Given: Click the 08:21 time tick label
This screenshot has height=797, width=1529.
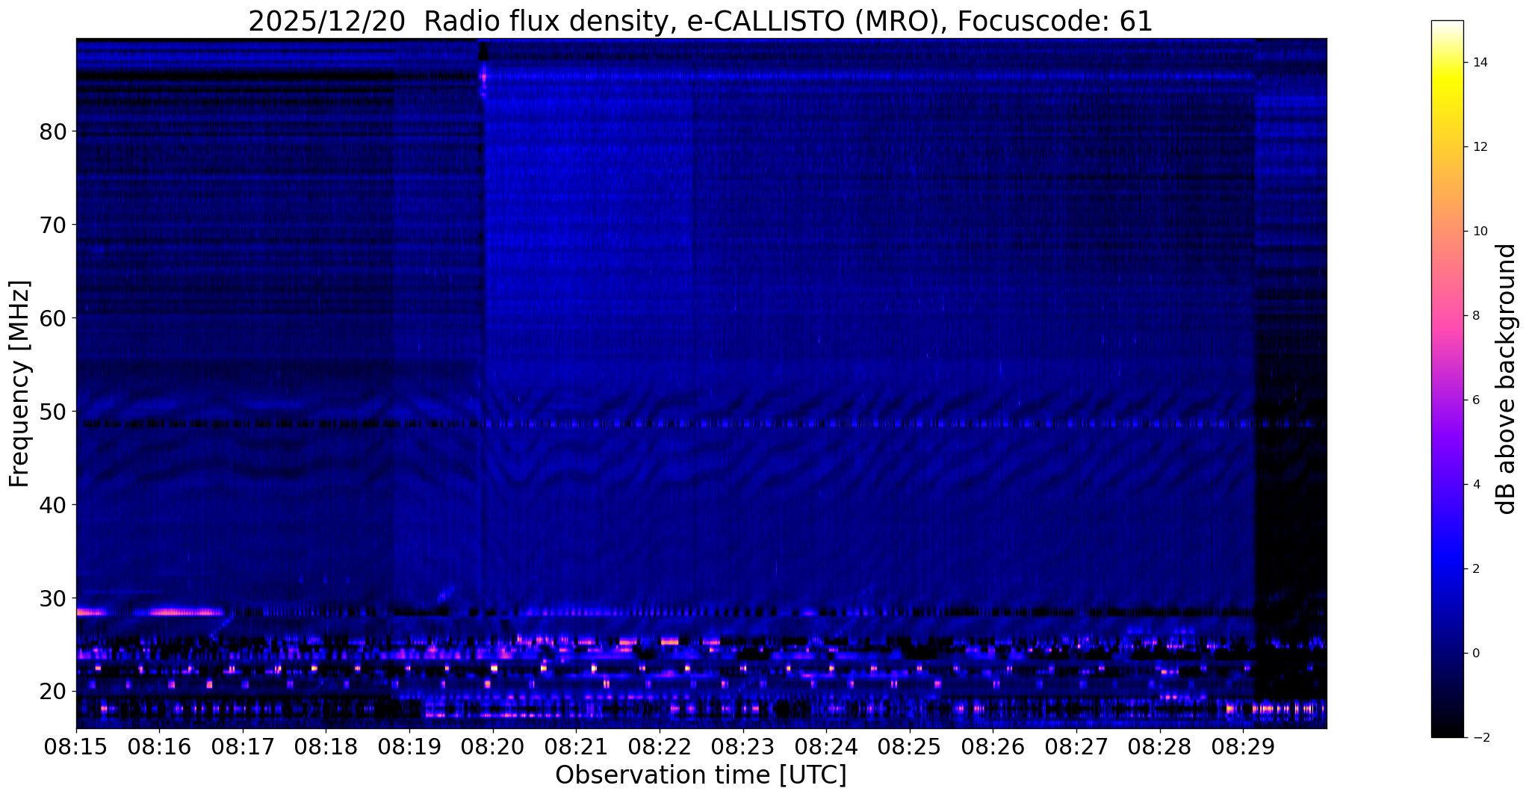Looking at the screenshot, I should pos(576,747).
